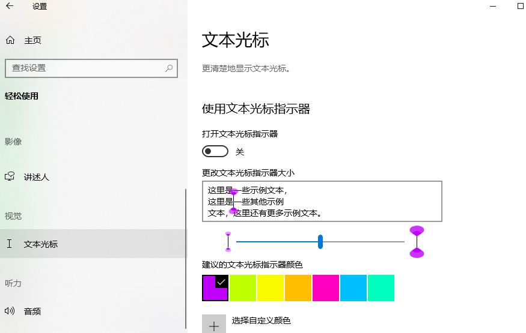Click the plus icon for custom color
This screenshot has height=333, width=526.
point(214,325)
